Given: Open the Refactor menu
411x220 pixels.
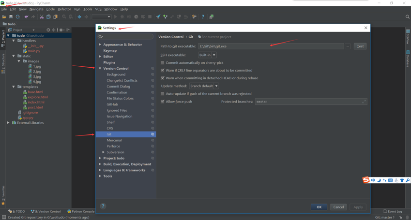Looking at the screenshot, I should tap(64, 9).
